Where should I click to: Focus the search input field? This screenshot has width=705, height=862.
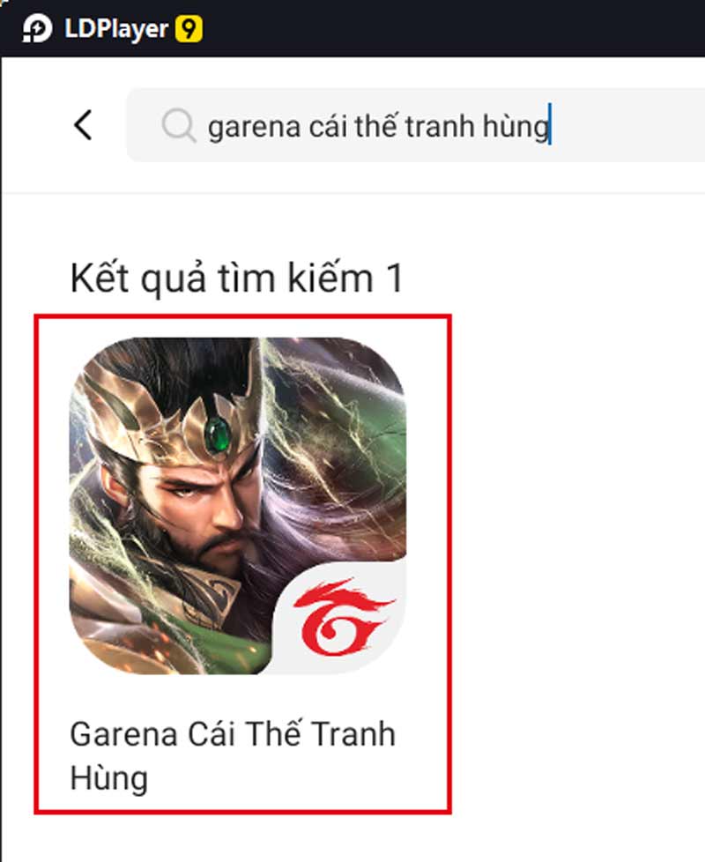coord(415,125)
